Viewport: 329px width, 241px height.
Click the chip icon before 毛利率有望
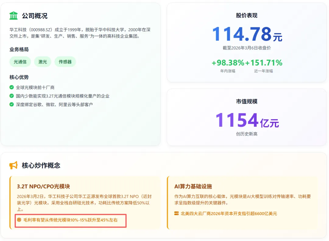[19, 220]
